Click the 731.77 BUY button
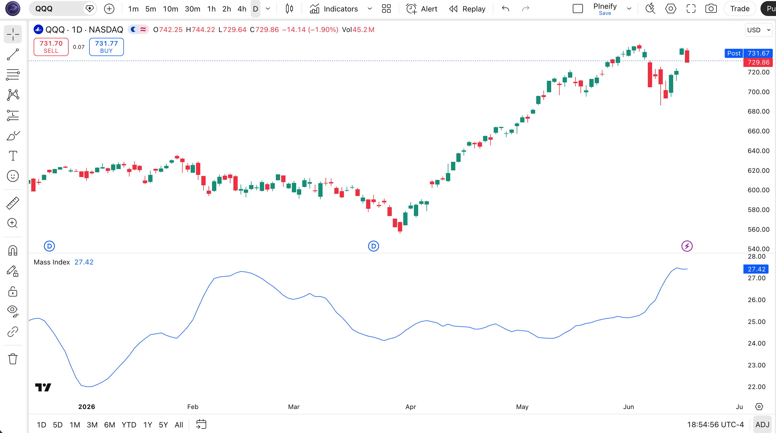This screenshot has height=433, width=776. pos(106,47)
